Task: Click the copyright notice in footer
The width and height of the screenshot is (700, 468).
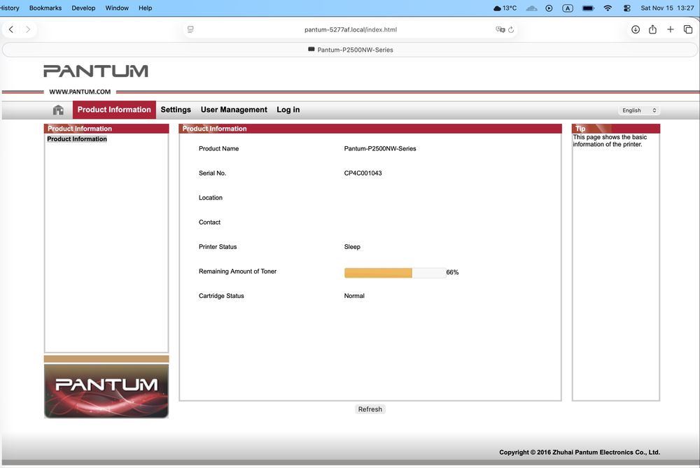Action: pyautogui.click(x=580, y=452)
